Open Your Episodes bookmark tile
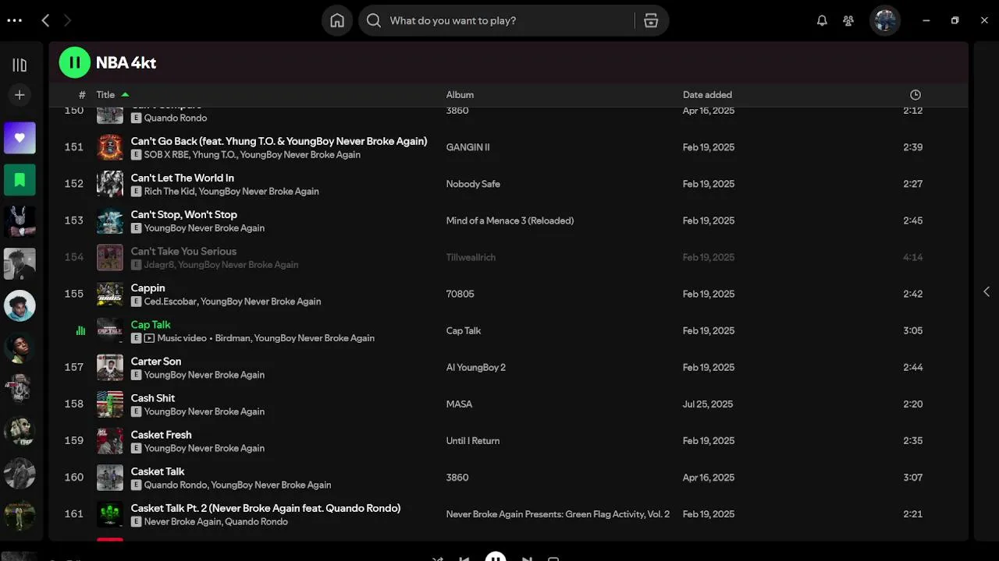The image size is (999, 561). click(x=20, y=180)
